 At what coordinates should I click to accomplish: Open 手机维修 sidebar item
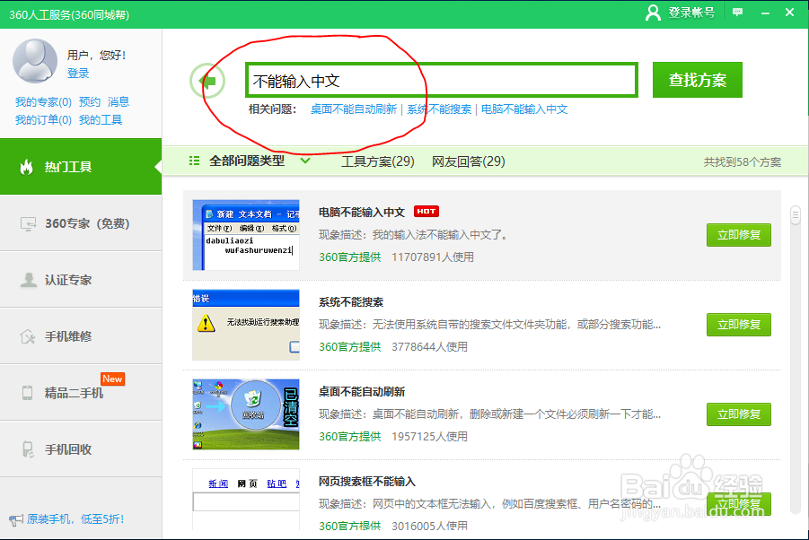(81, 336)
